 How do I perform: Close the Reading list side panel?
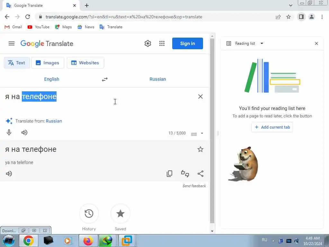(x=316, y=43)
